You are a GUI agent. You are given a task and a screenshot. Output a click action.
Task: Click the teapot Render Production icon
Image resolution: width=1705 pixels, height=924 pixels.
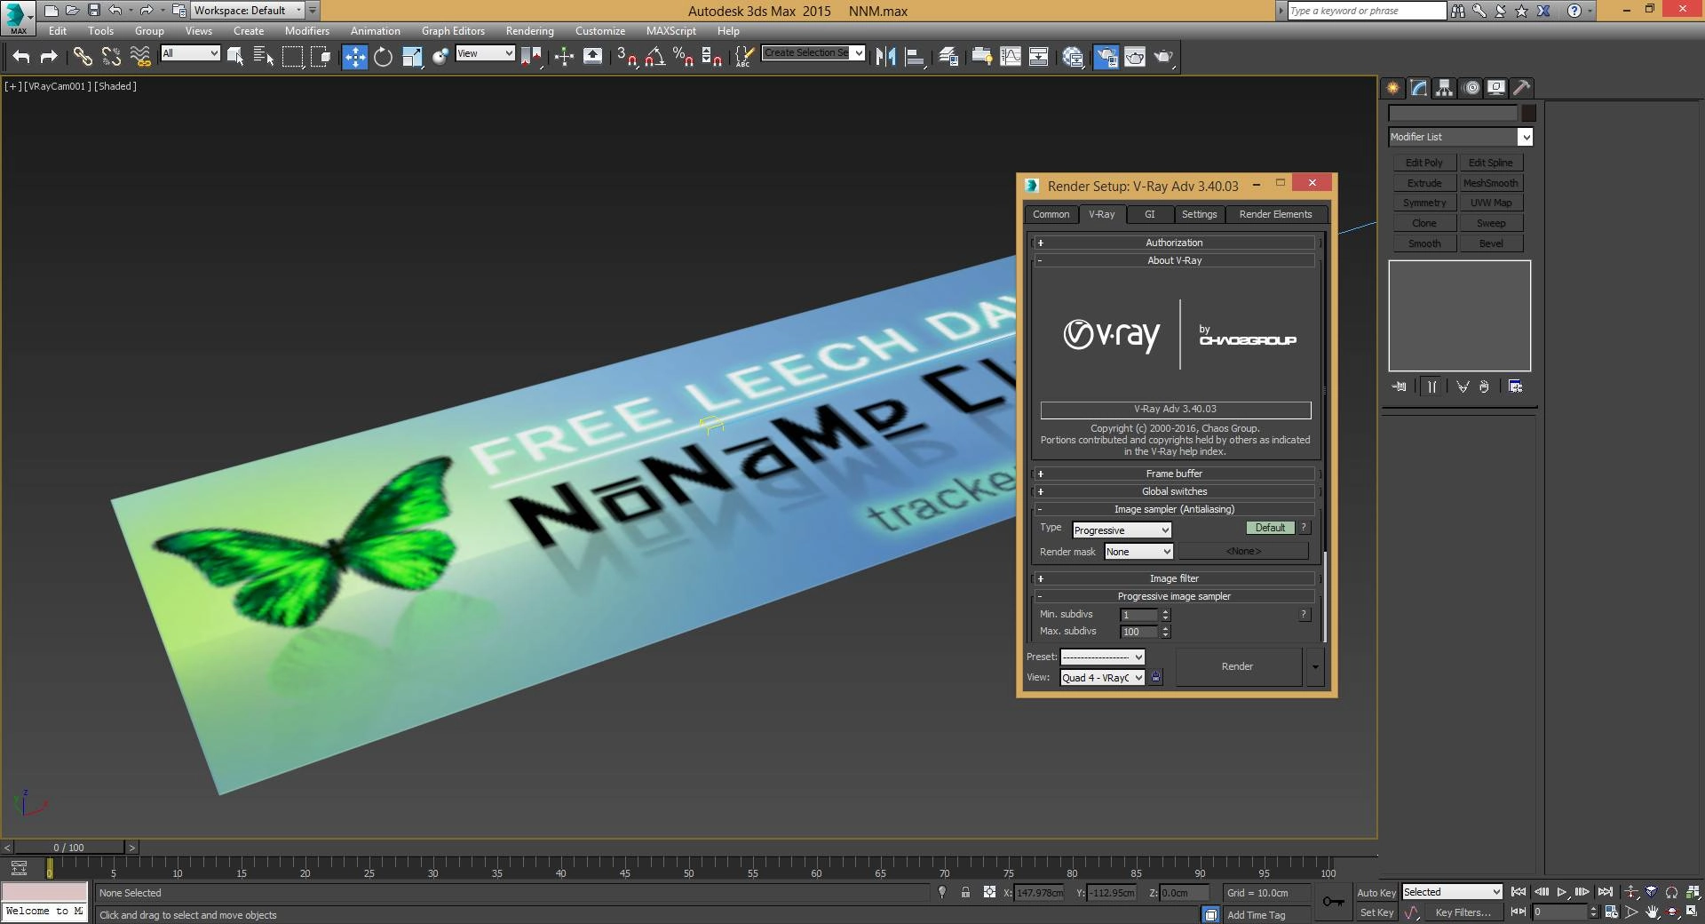coord(1163,57)
